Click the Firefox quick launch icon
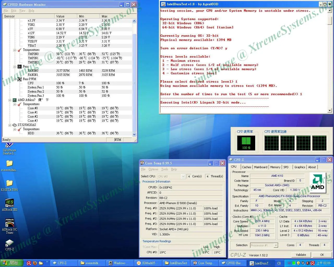Viewport: 334px width, 267px height. click(35, 263)
